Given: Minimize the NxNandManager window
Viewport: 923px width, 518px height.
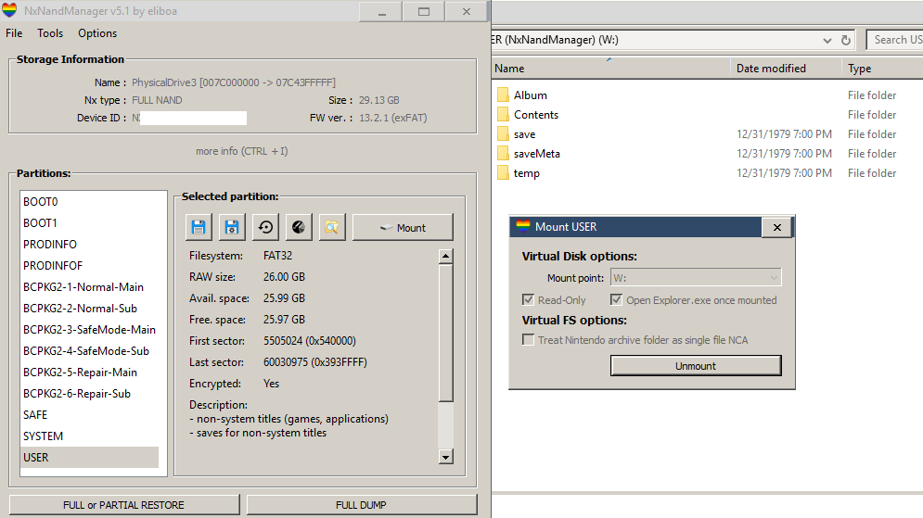Looking at the screenshot, I should [381, 12].
